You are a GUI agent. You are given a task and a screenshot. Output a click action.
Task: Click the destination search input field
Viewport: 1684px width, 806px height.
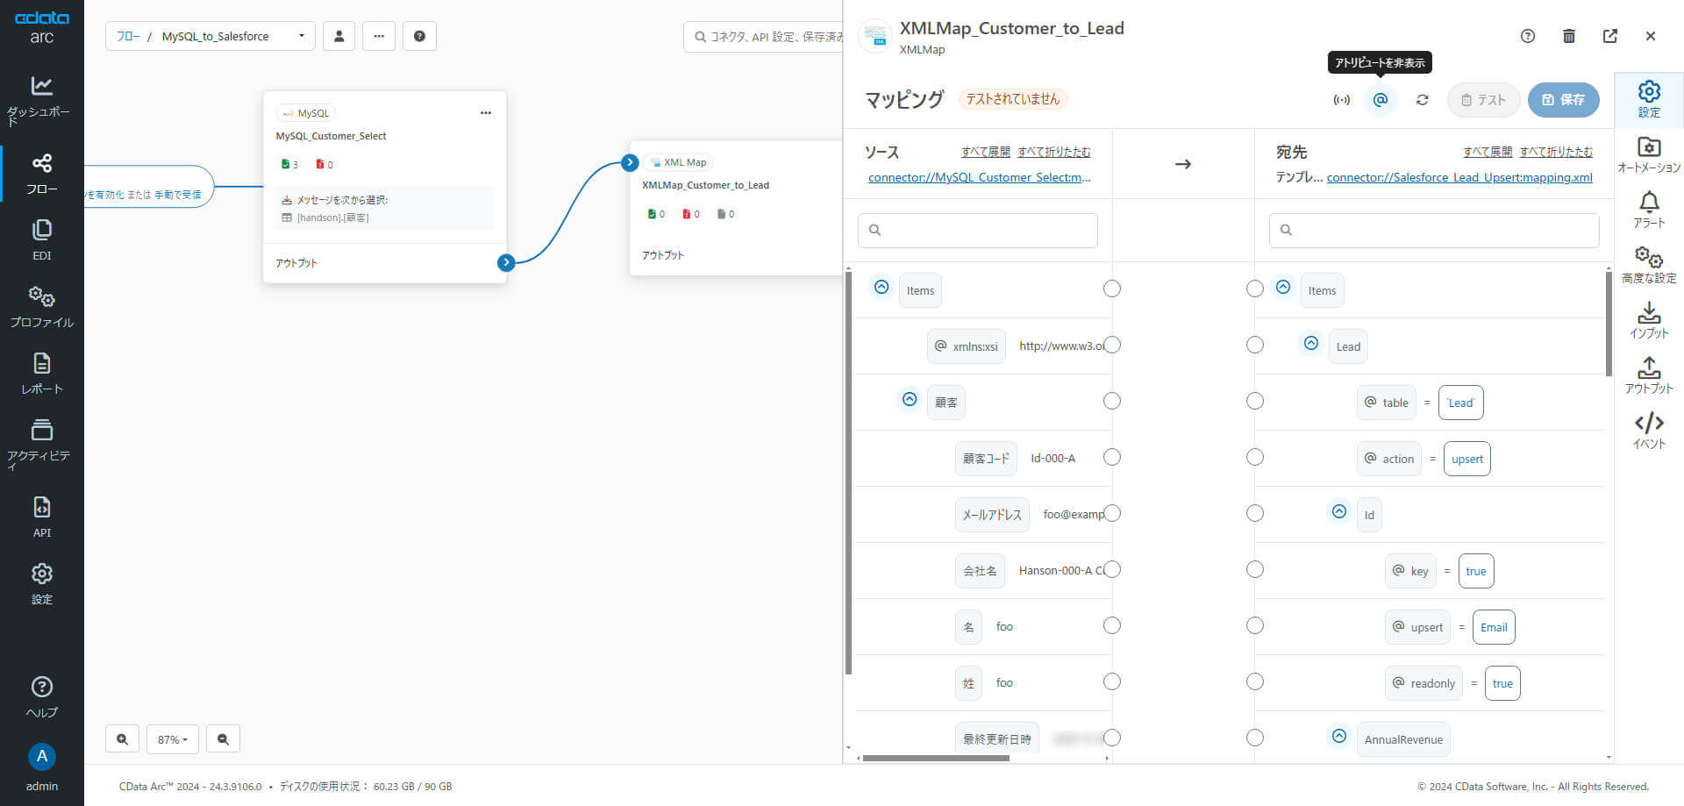(1434, 230)
